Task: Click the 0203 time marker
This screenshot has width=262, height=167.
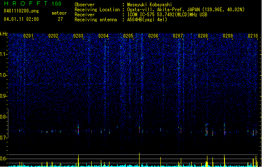Action: pyautogui.click(x=78, y=35)
